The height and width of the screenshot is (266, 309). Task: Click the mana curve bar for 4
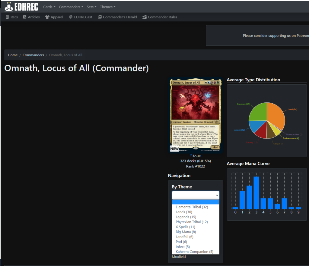(x=263, y=204)
